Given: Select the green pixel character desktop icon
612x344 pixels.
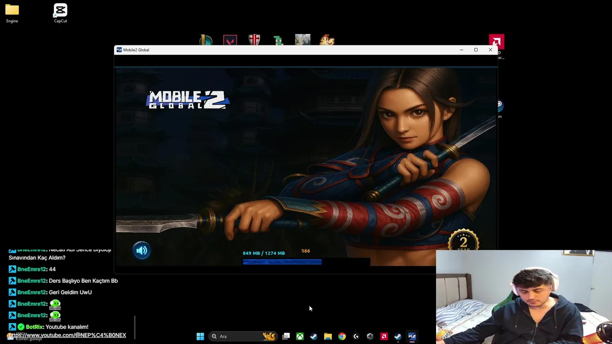Looking at the screenshot, I should coord(278,41).
